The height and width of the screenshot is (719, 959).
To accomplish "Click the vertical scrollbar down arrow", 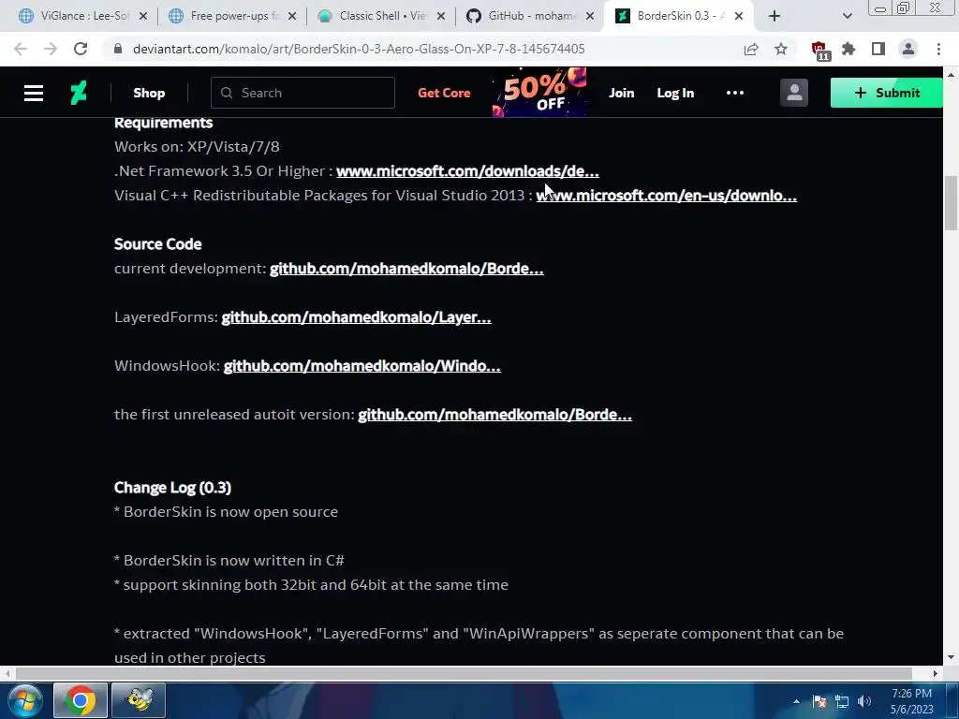I will point(951,658).
